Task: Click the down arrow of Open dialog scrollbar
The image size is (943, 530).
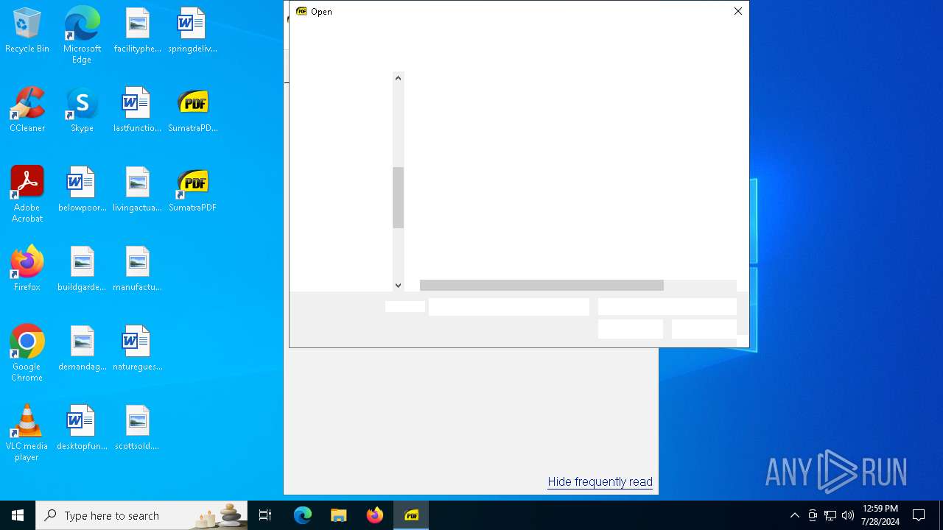Action: pyautogui.click(x=398, y=285)
